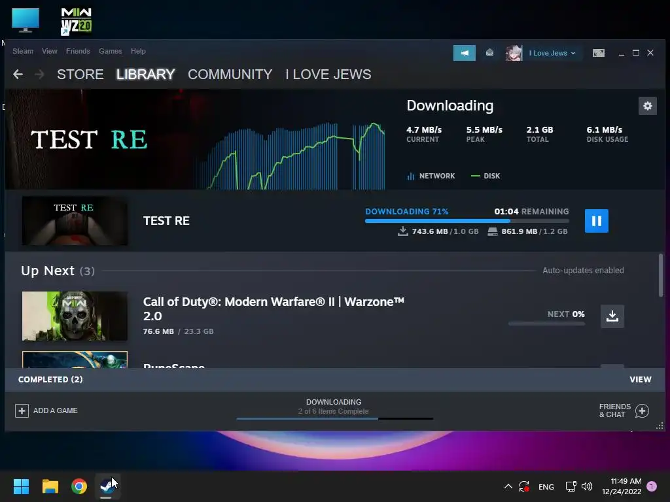Image resolution: width=670 pixels, height=502 pixels.
Task: Click the ENG language indicator
Action: click(546, 486)
